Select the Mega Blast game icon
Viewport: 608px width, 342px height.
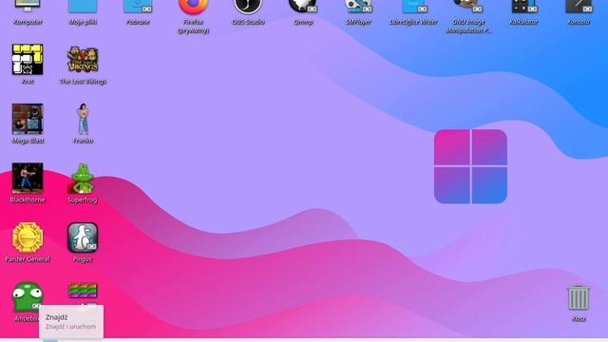point(28,119)
